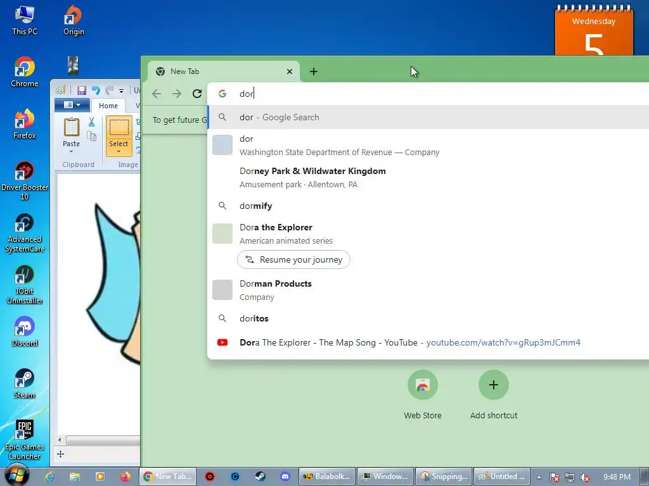Click the Cut scissors icon in Paint
This screenshot has width=649, height=486.
point(91,121)
